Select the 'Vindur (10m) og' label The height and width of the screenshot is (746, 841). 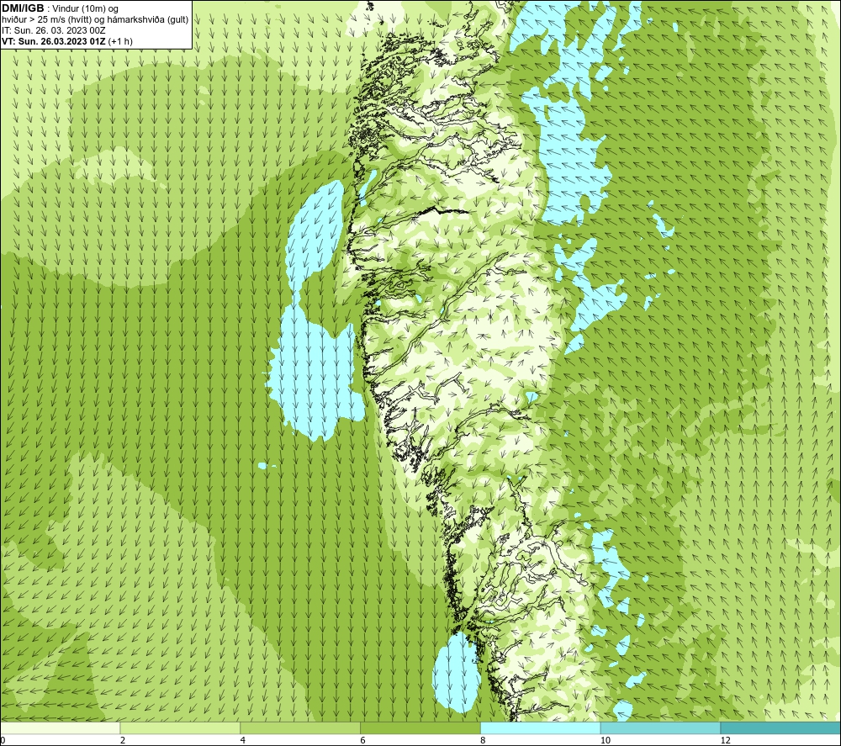[87, 9]
